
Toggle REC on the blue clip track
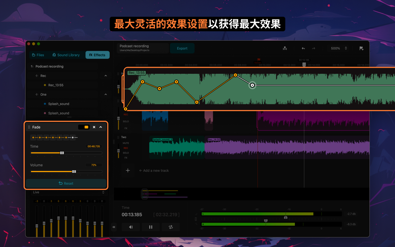[x=126, y=114]
